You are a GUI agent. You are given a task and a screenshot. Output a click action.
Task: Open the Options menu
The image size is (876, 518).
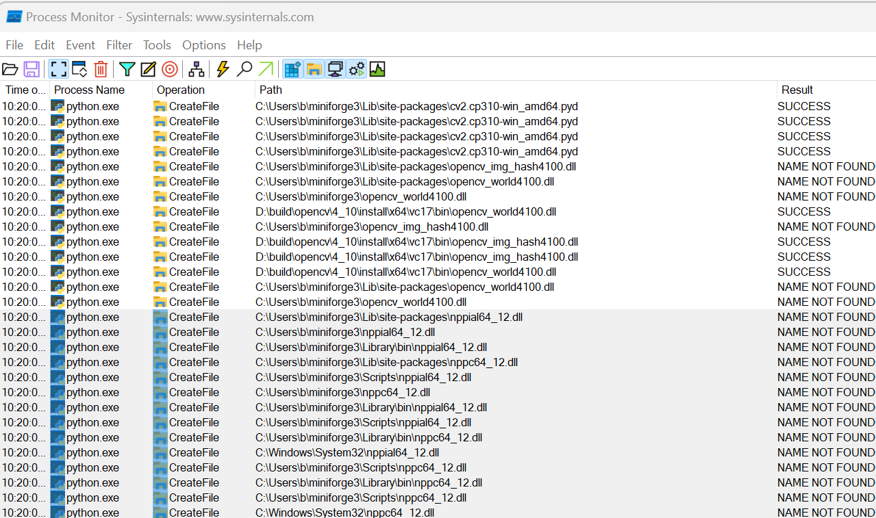pos(203,45)
